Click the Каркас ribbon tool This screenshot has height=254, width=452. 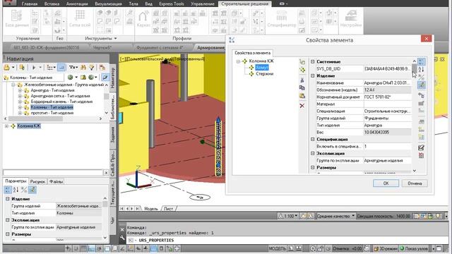click(x=143, y=18)
